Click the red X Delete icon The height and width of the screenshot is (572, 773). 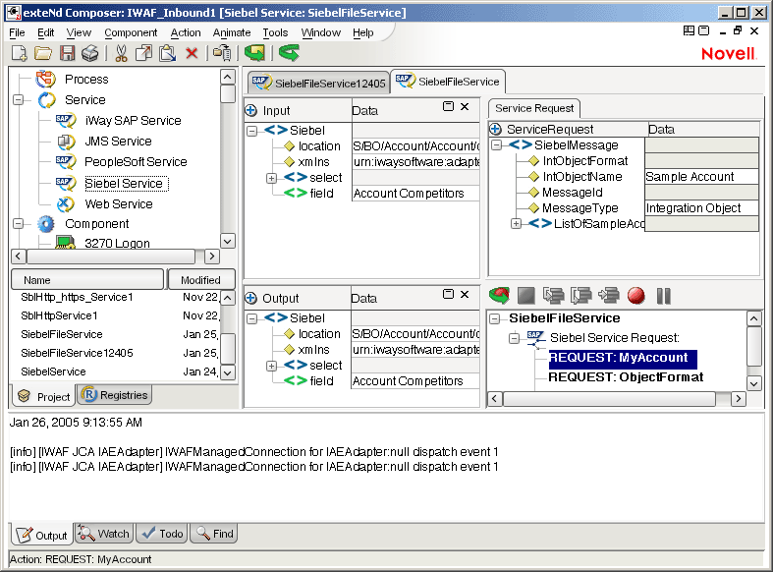(192, 53)
